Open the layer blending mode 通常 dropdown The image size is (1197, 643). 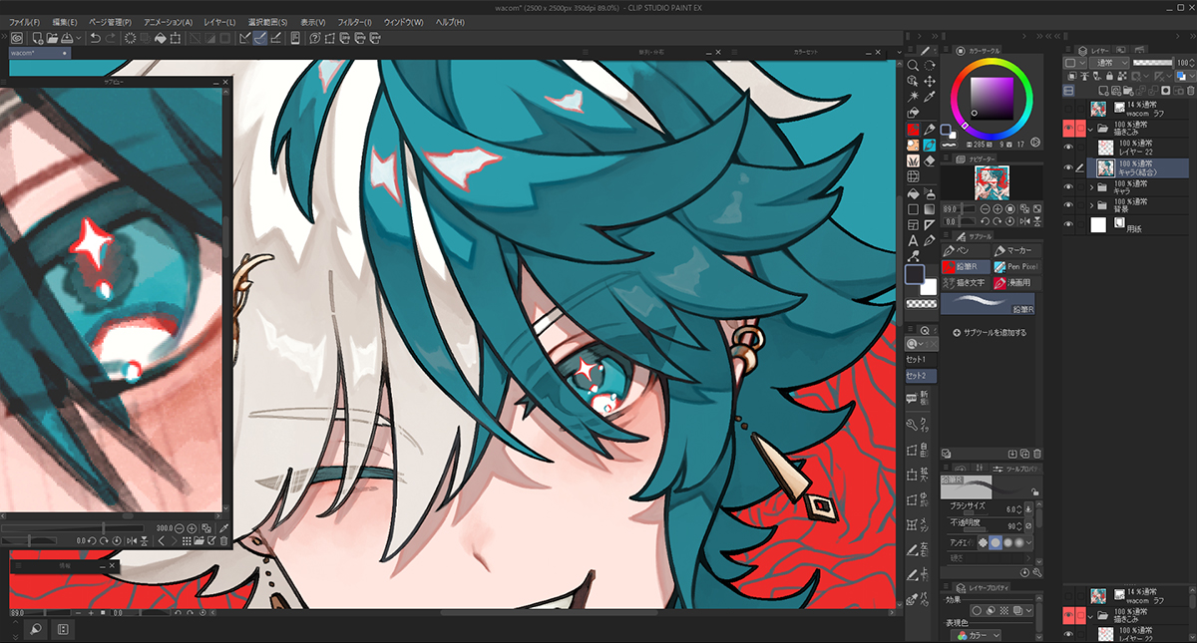coord(1108,63)
